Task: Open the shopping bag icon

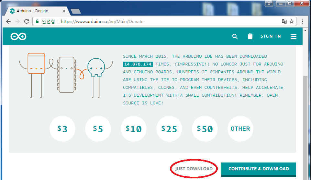Action: (250, 36)
